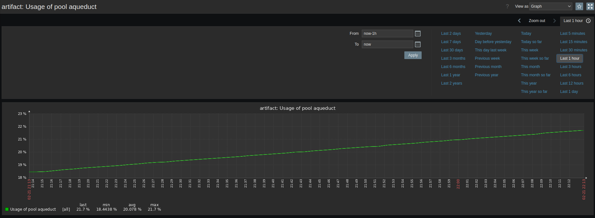
Task: Select Last 2 years range
Action: pyautogui.click(x=451, y=83)
